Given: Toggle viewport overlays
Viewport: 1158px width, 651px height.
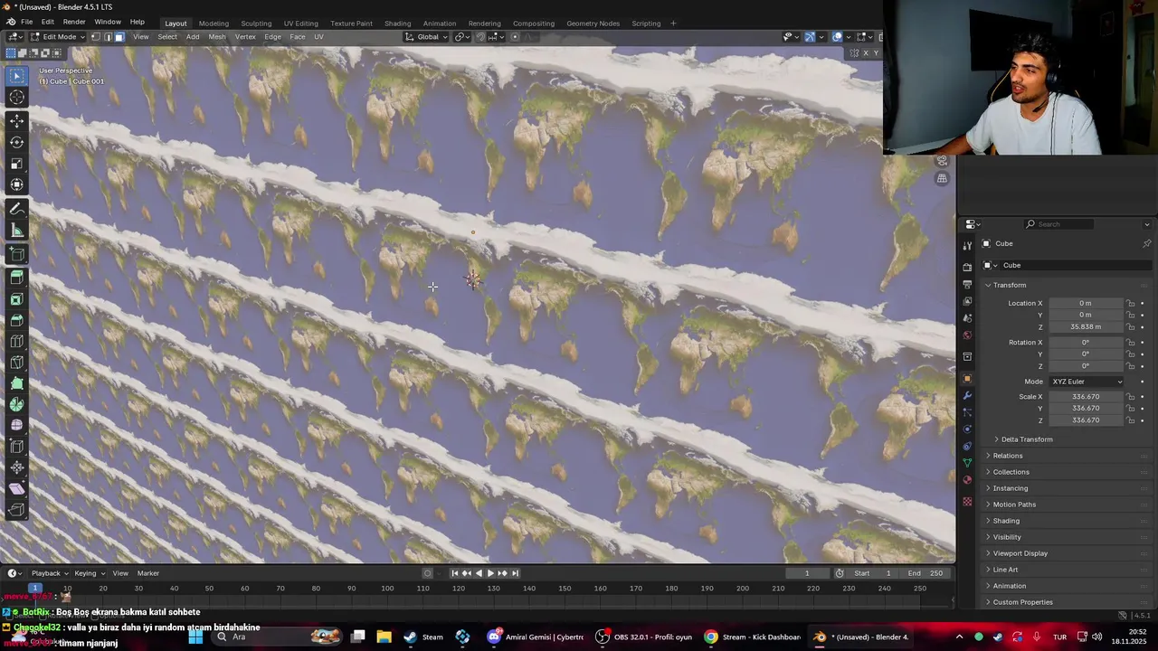Looking at the screenshot, I should (837, 37).
